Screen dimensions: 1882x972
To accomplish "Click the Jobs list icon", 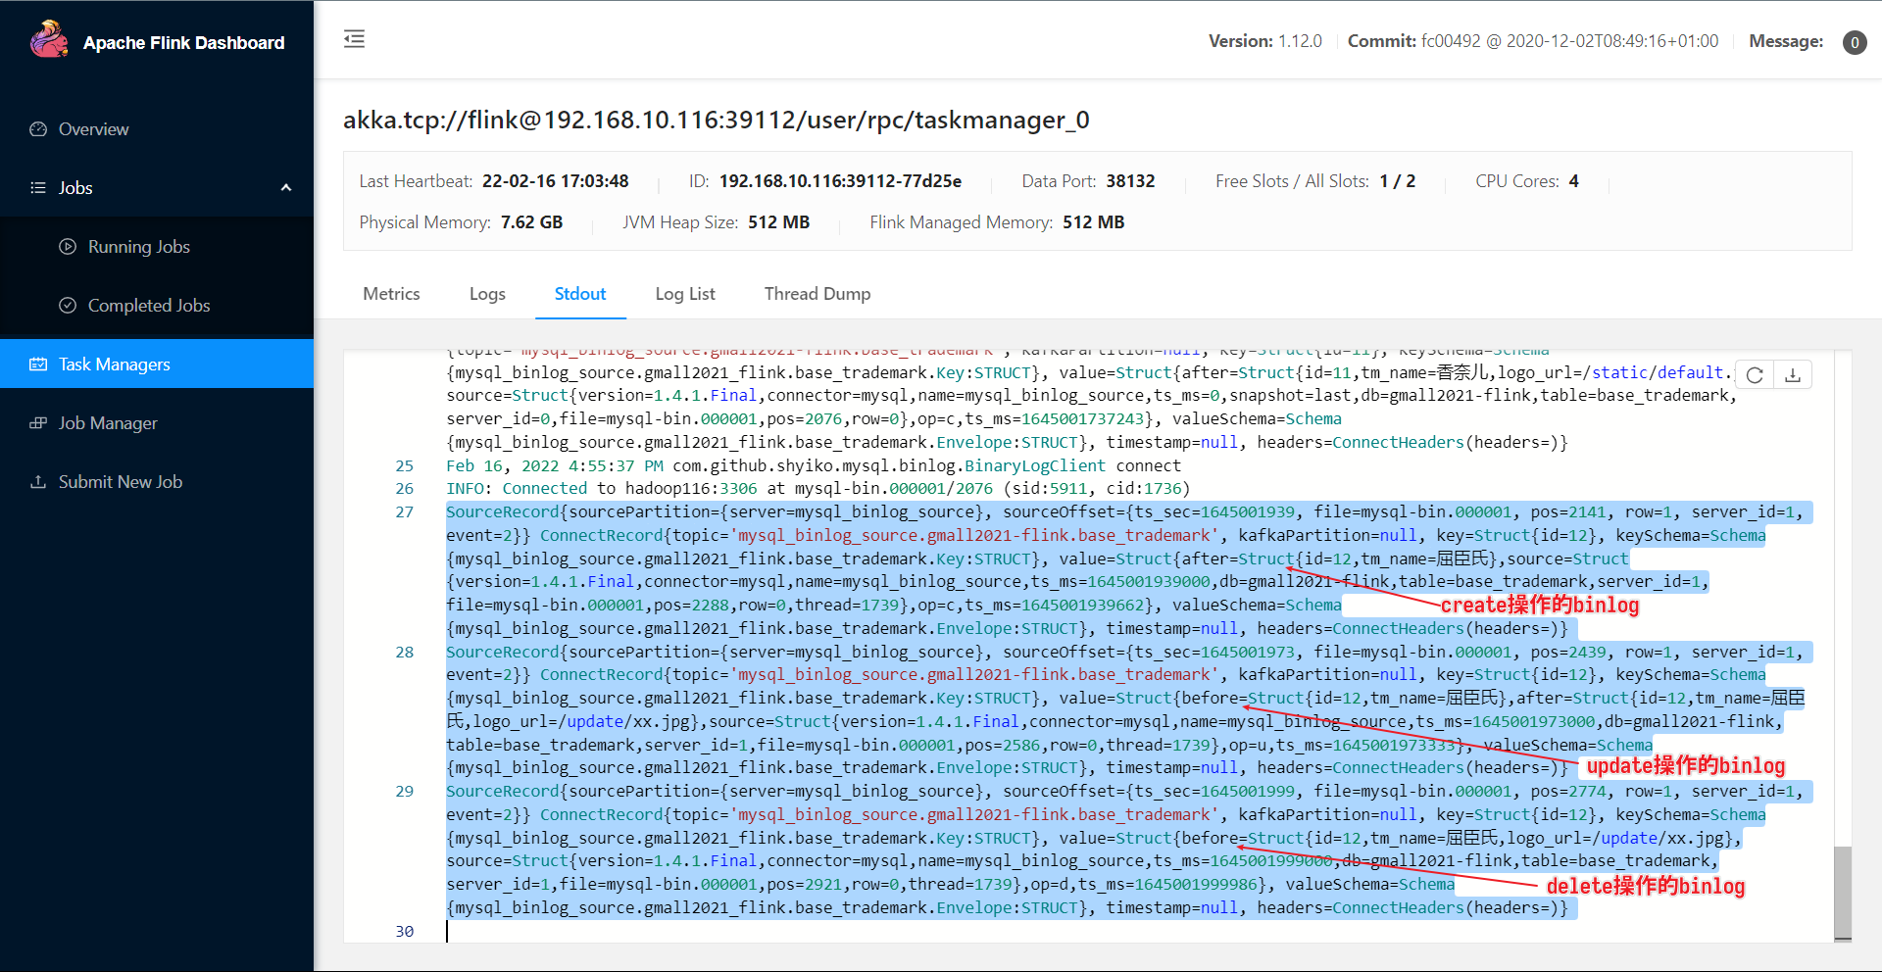I will pyautogui.click(x=38, y=188).
